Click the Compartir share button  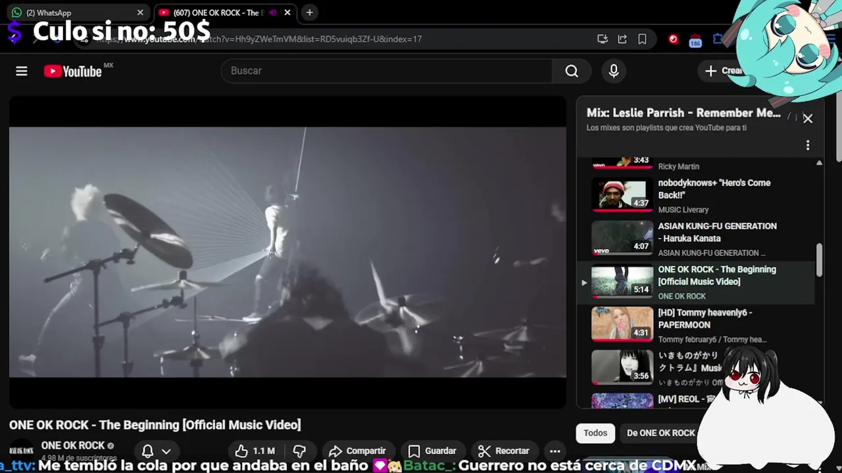point(357,451)
